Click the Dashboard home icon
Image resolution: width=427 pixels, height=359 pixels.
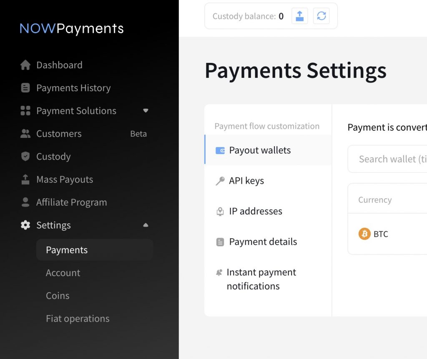[x=25, y=65]
